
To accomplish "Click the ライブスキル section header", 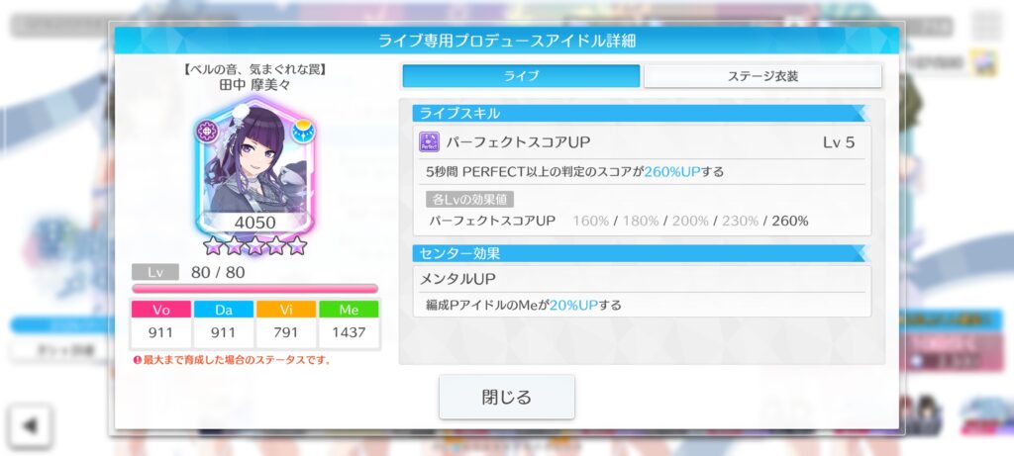I will coord(641,113).
